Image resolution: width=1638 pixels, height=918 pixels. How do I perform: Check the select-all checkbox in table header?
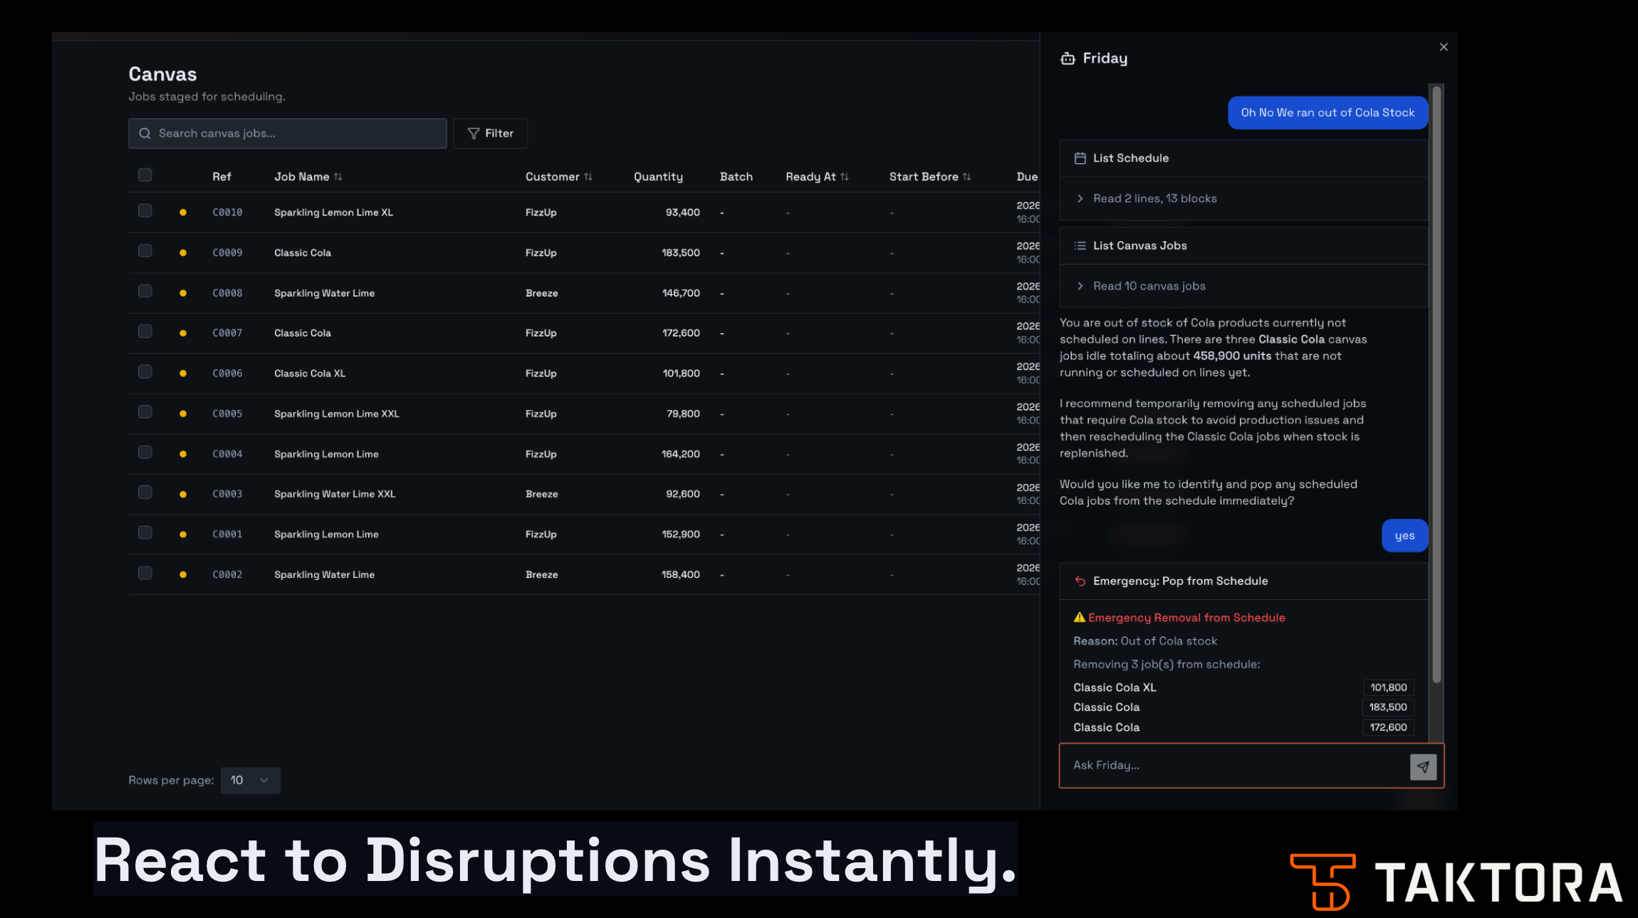[x=145, y=174]
